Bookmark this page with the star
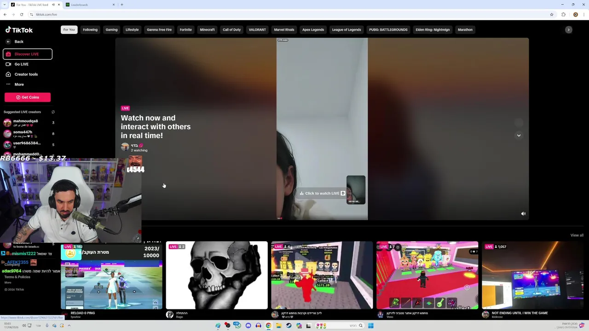The image size is (589, 331). point(551,15)
